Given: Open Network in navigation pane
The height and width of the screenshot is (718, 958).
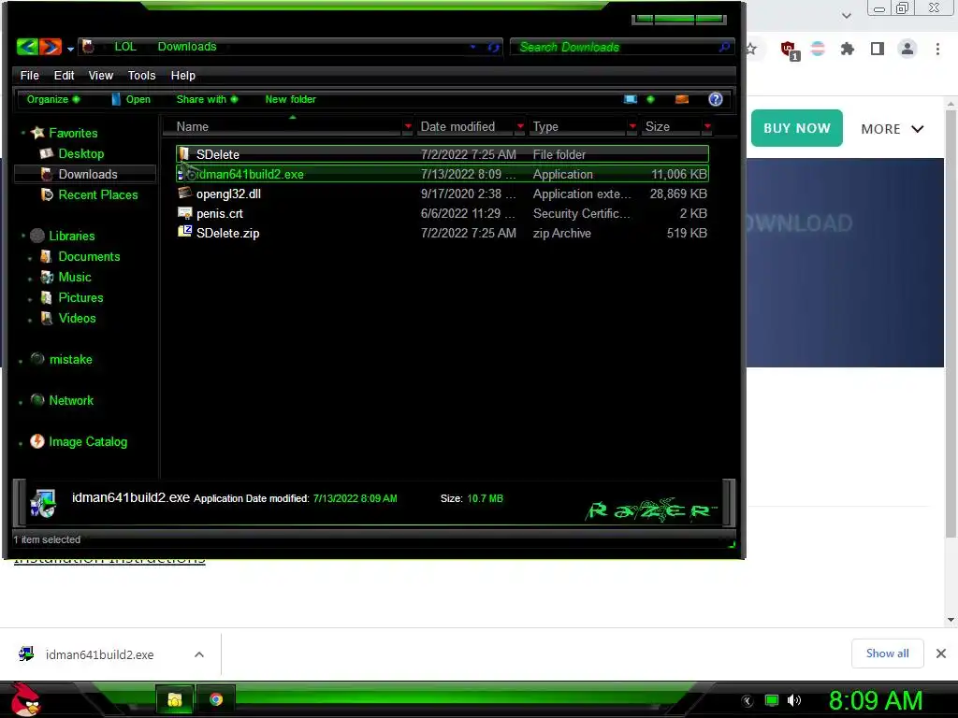Looking at the screenshot, I should tap(71, 400).
